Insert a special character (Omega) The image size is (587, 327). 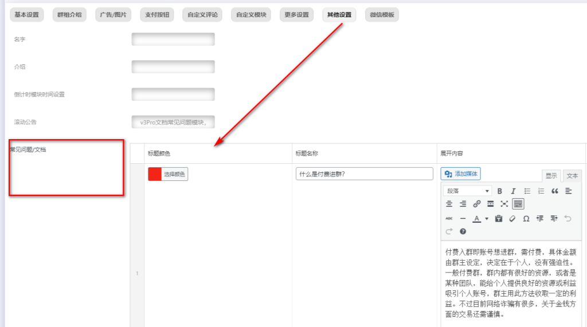tap(526, 219)
